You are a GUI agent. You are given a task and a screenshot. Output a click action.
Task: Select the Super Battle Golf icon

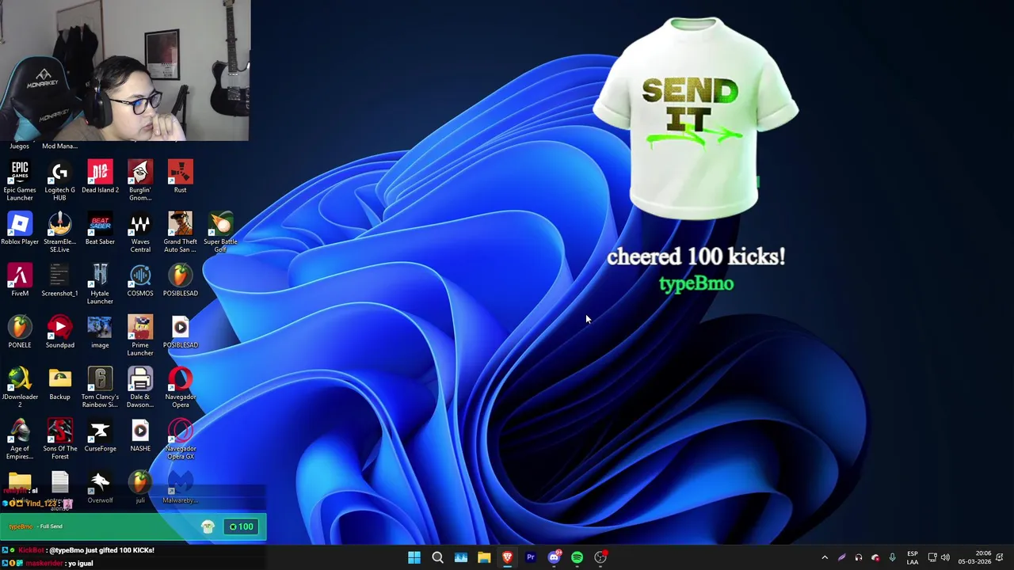220,232
